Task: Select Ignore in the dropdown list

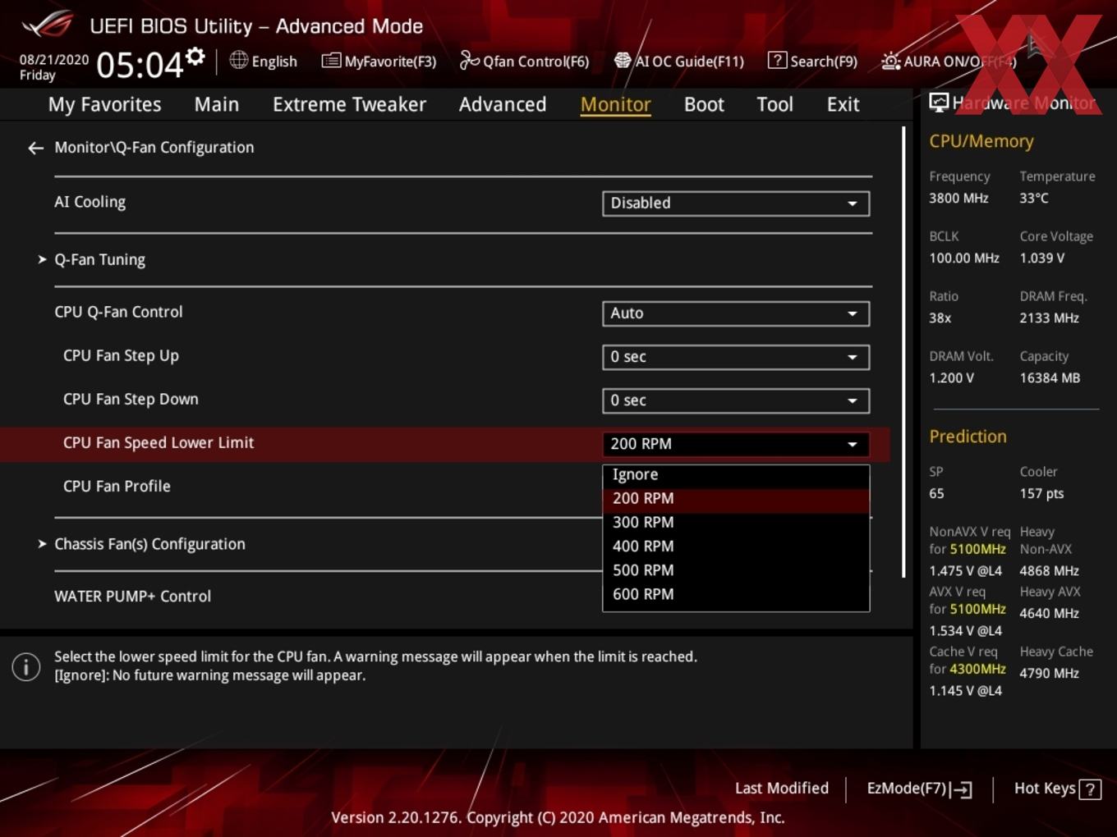Action: [736, 475]
